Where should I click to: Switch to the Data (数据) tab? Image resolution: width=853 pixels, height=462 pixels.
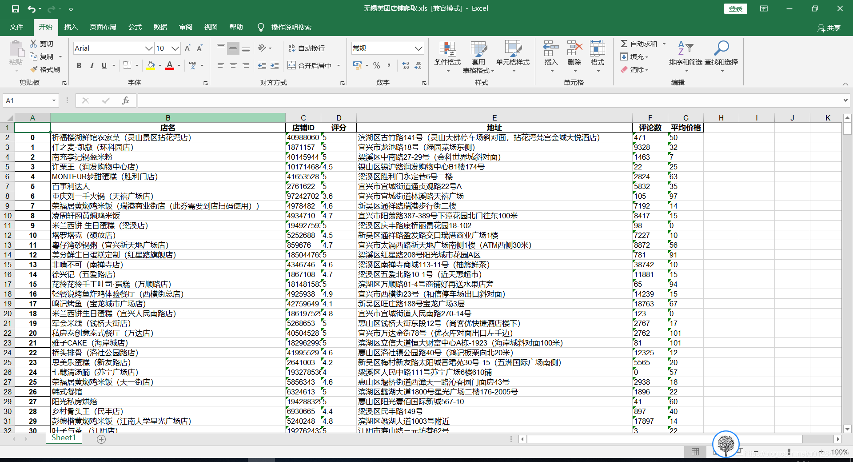[x=160, y=27]
